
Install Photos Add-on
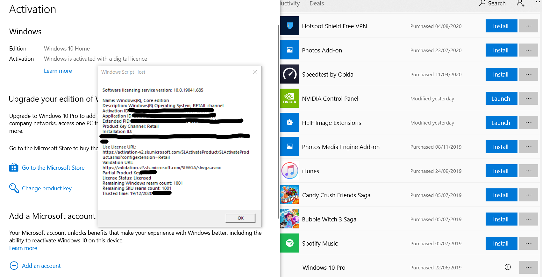pos(501,50)
